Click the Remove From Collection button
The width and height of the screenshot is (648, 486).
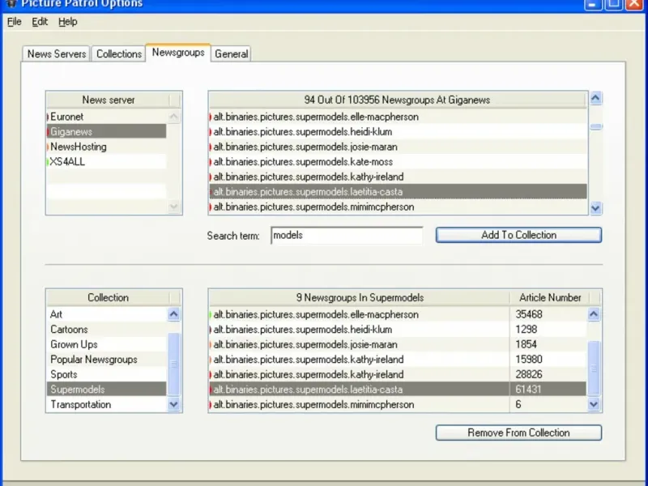pyautogui.click(x=518, y=433)
